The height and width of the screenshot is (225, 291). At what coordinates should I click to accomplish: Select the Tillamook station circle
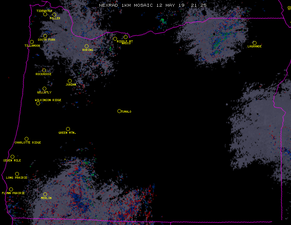[32, 42]
